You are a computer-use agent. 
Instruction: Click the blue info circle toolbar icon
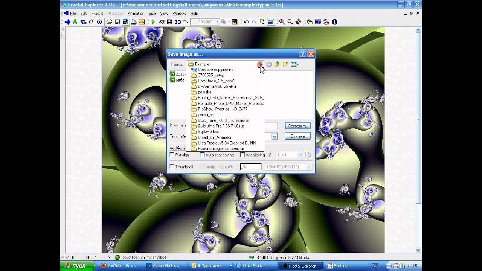[334, 22]
